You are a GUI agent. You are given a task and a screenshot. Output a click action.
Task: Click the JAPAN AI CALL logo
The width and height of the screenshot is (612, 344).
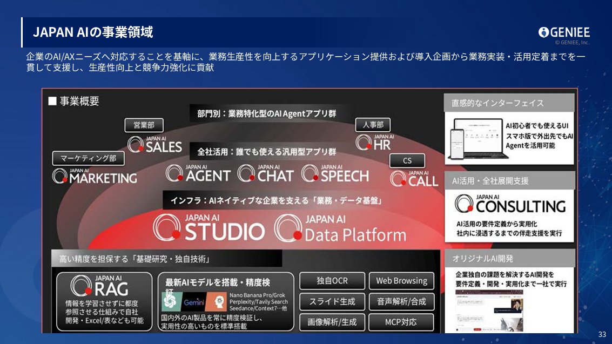[414, 179]
